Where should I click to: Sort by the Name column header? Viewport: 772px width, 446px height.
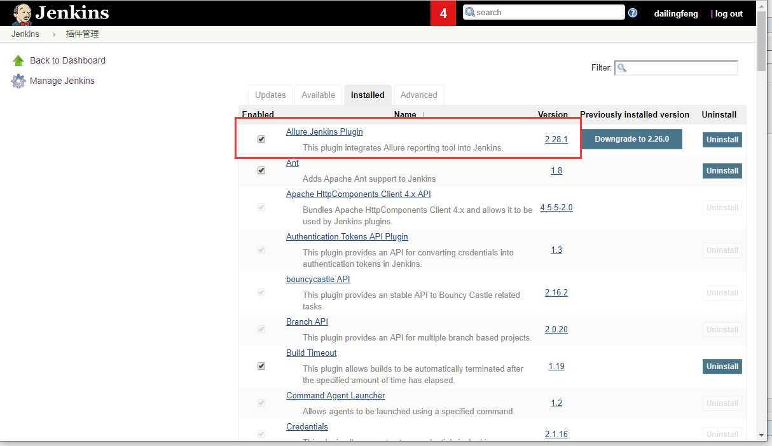405,114
